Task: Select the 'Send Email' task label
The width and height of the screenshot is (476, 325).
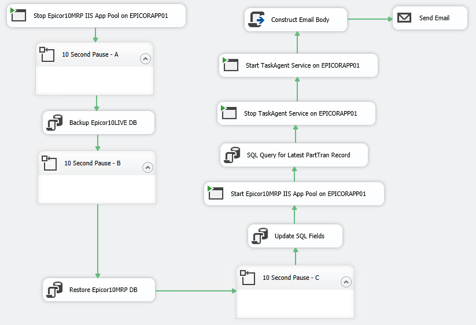Action: click(x=434, y=18)
